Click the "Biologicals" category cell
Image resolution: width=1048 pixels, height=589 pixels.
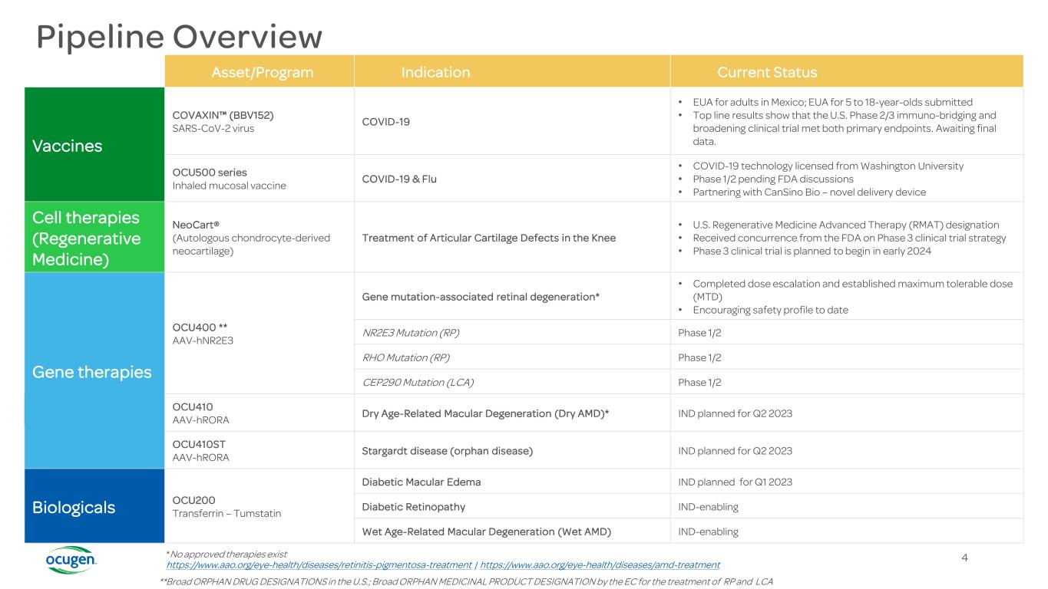[95, 507]
